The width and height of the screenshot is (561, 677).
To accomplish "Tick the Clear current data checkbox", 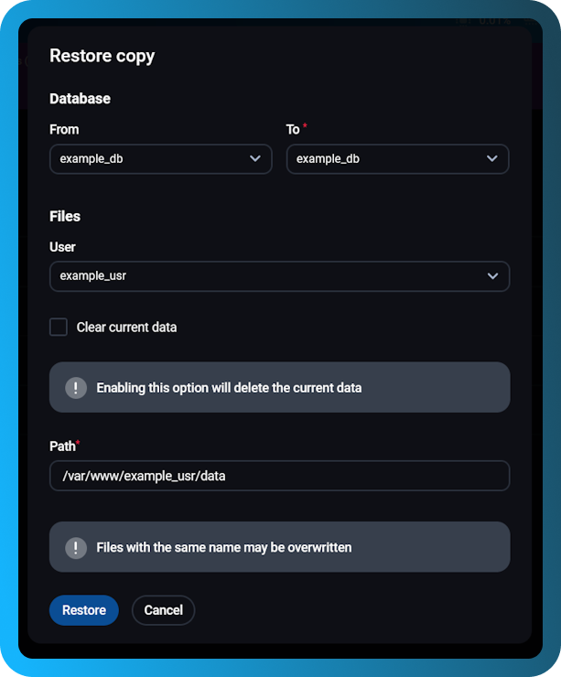I will [59, 328].
